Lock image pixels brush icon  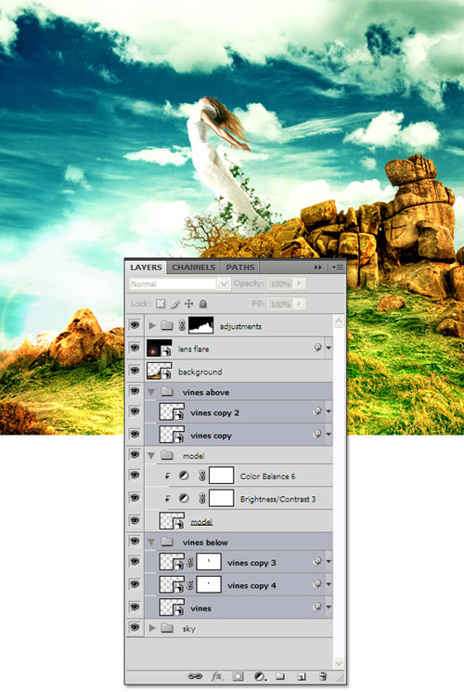coord(175,304)
